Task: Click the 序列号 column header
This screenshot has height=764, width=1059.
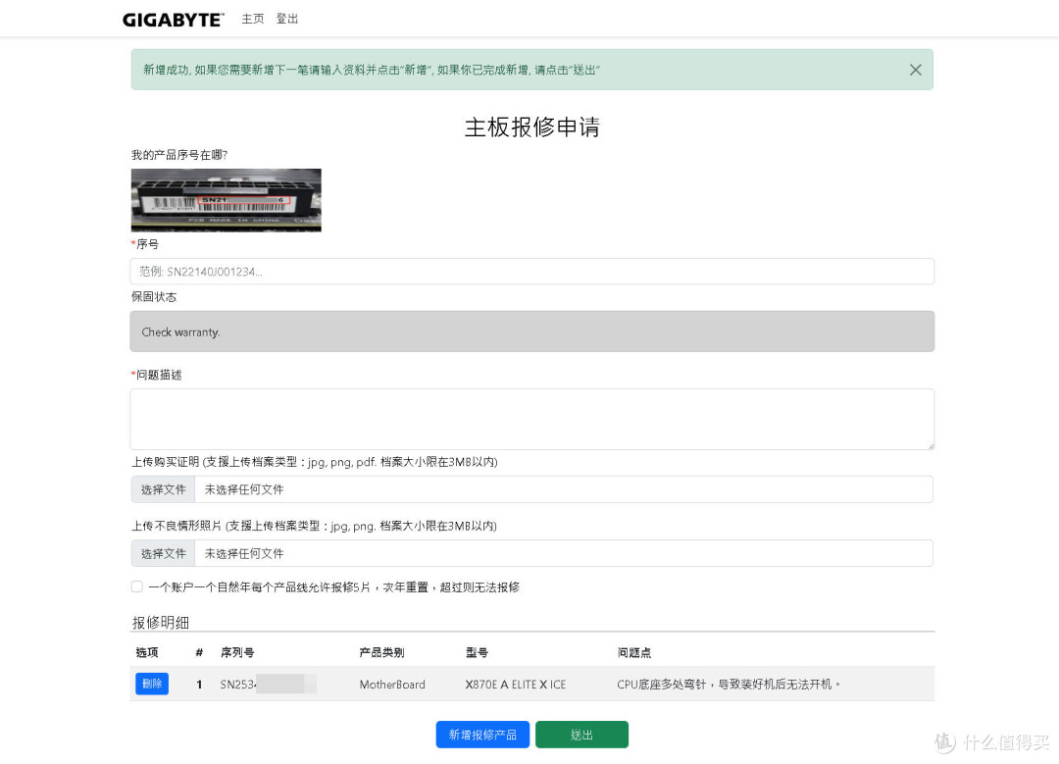Action: (x=237, y=652)
